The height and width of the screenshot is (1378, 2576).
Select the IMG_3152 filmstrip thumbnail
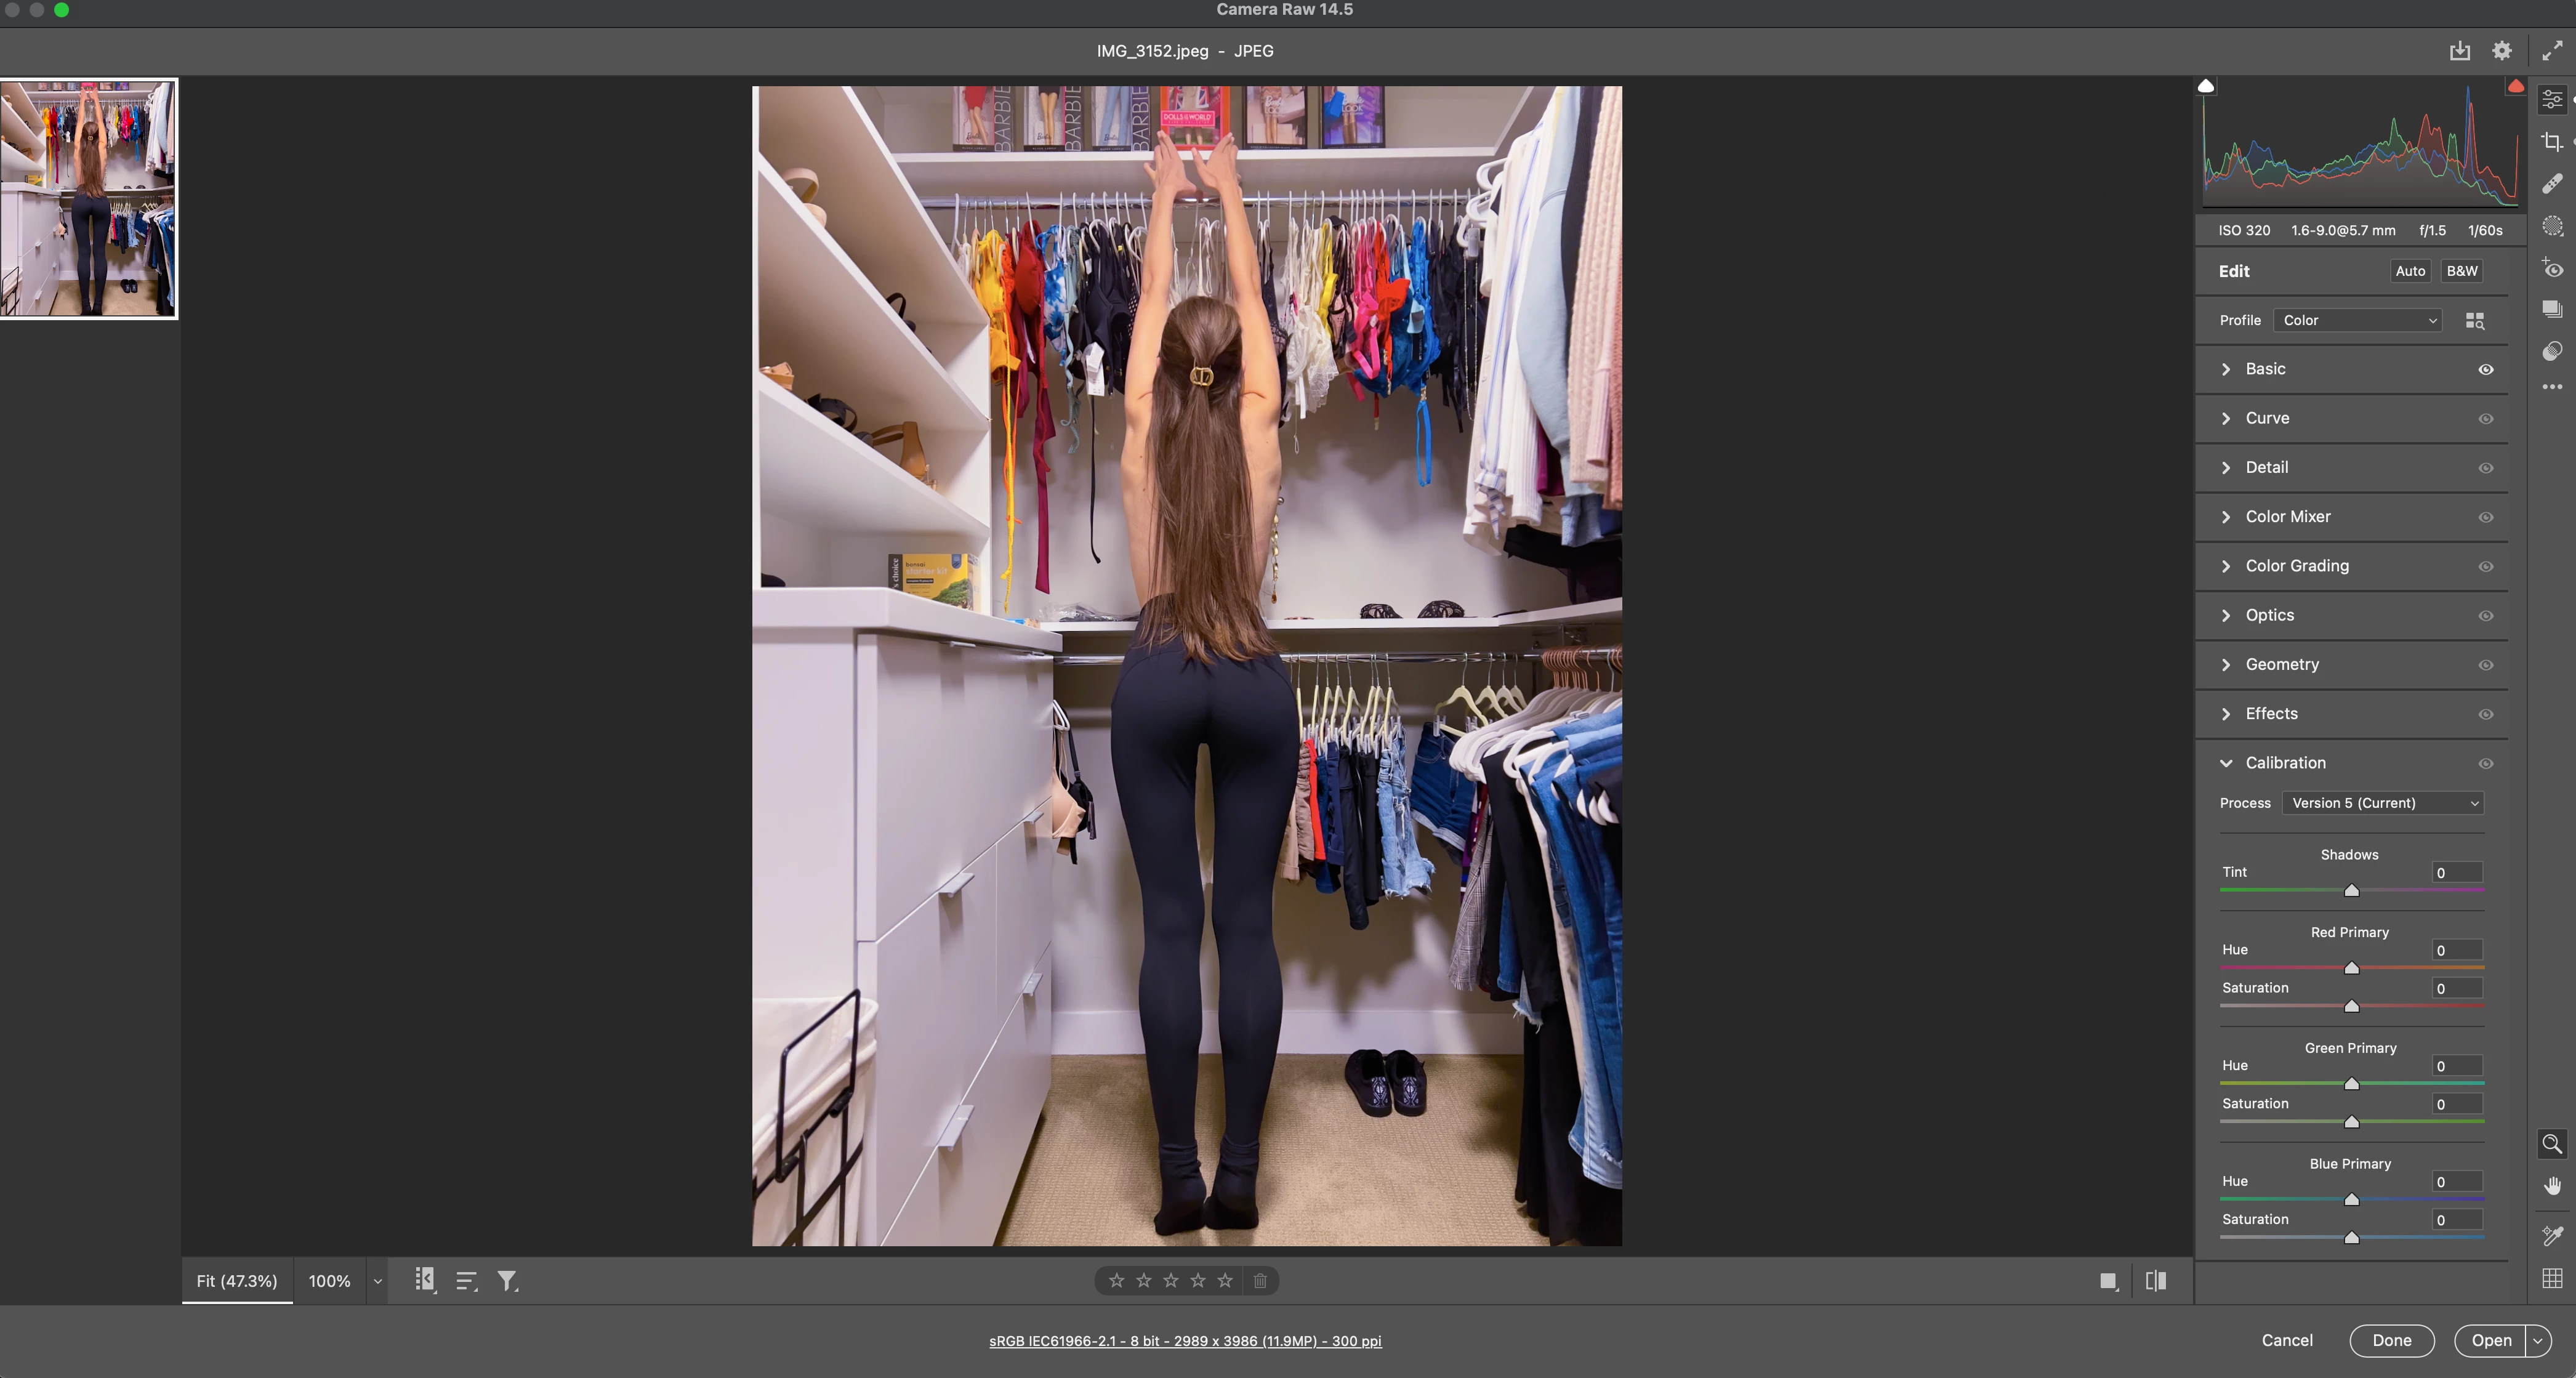(x=89, y=199)
